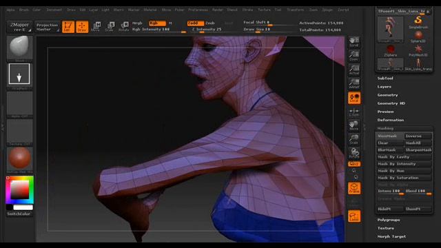Select the Edit mode button

(68, 27)
